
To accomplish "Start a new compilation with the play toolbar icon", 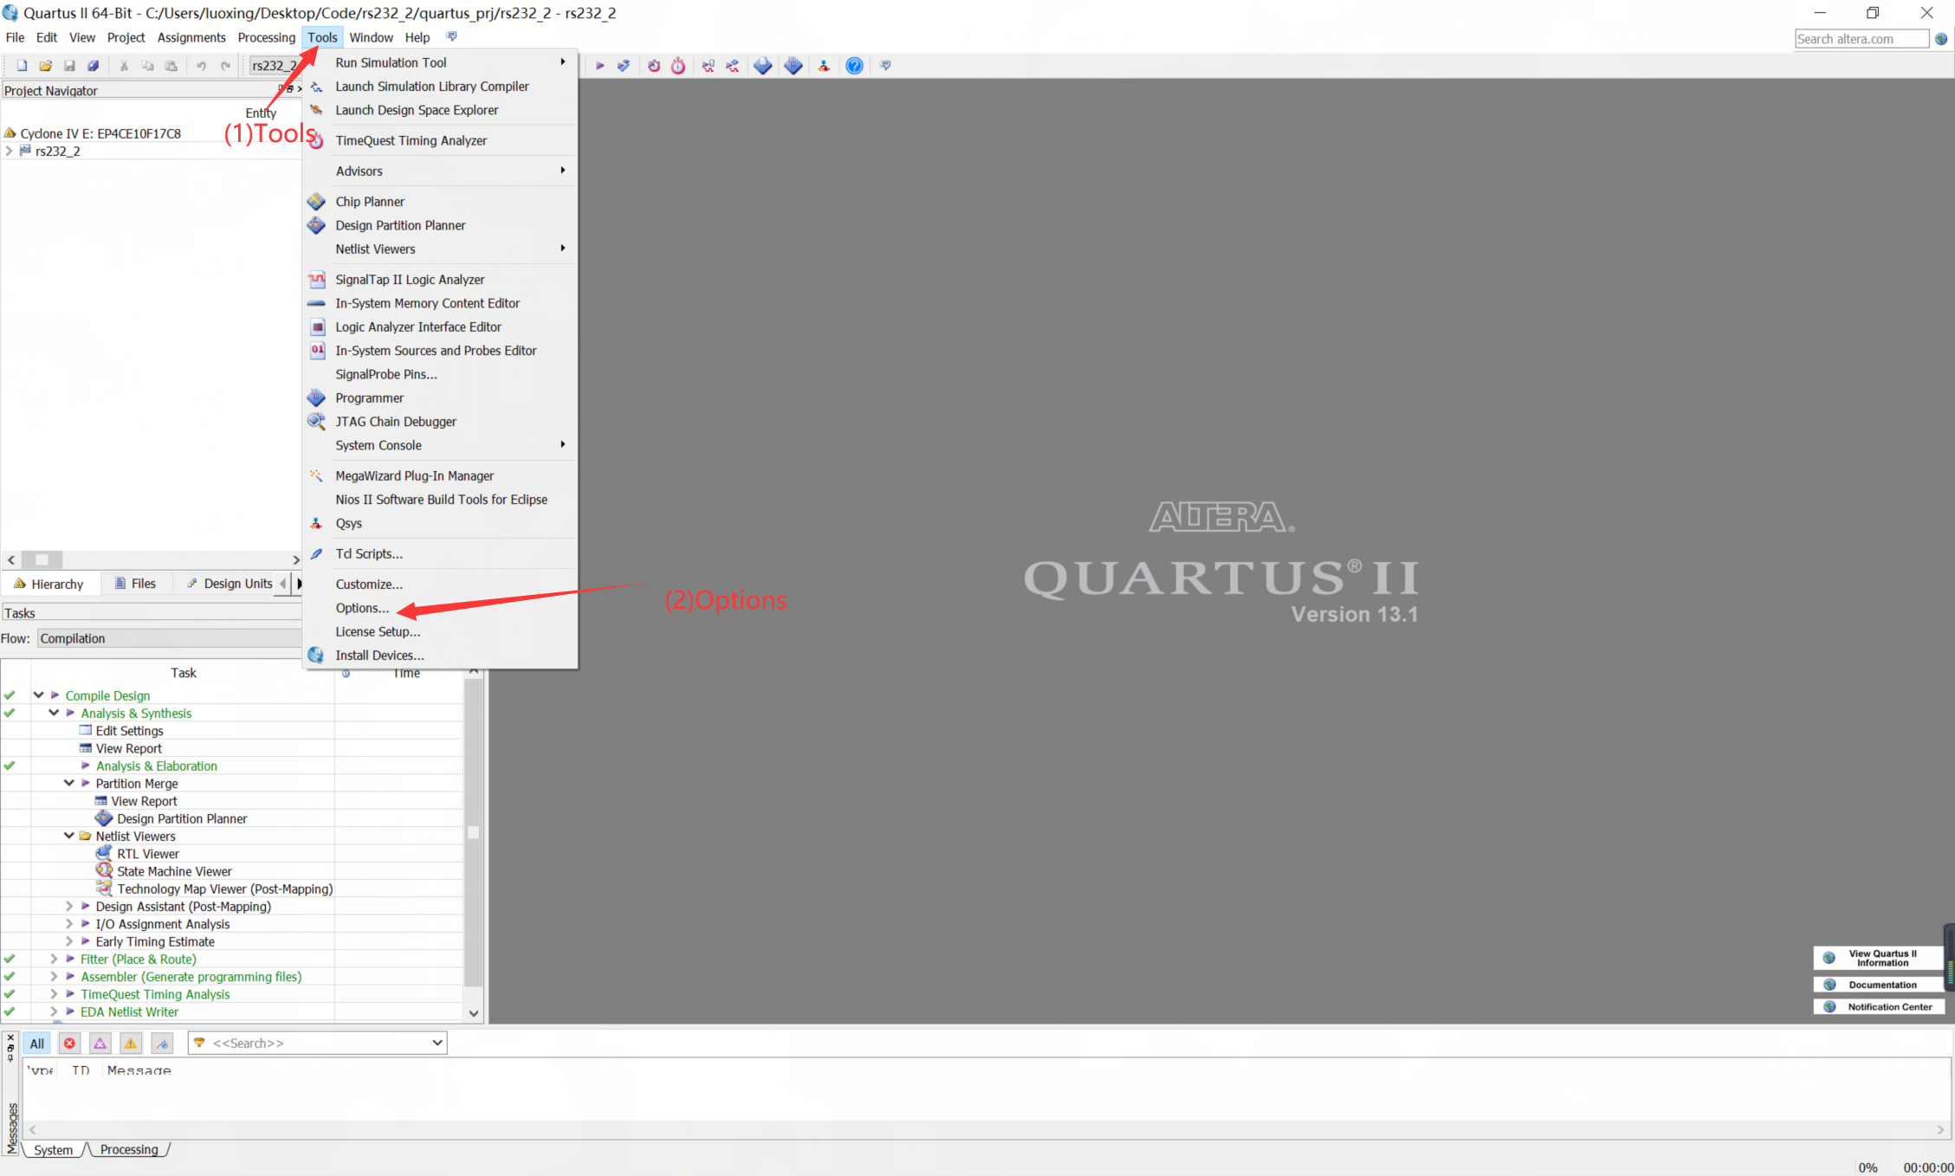I will click(600, 65).
